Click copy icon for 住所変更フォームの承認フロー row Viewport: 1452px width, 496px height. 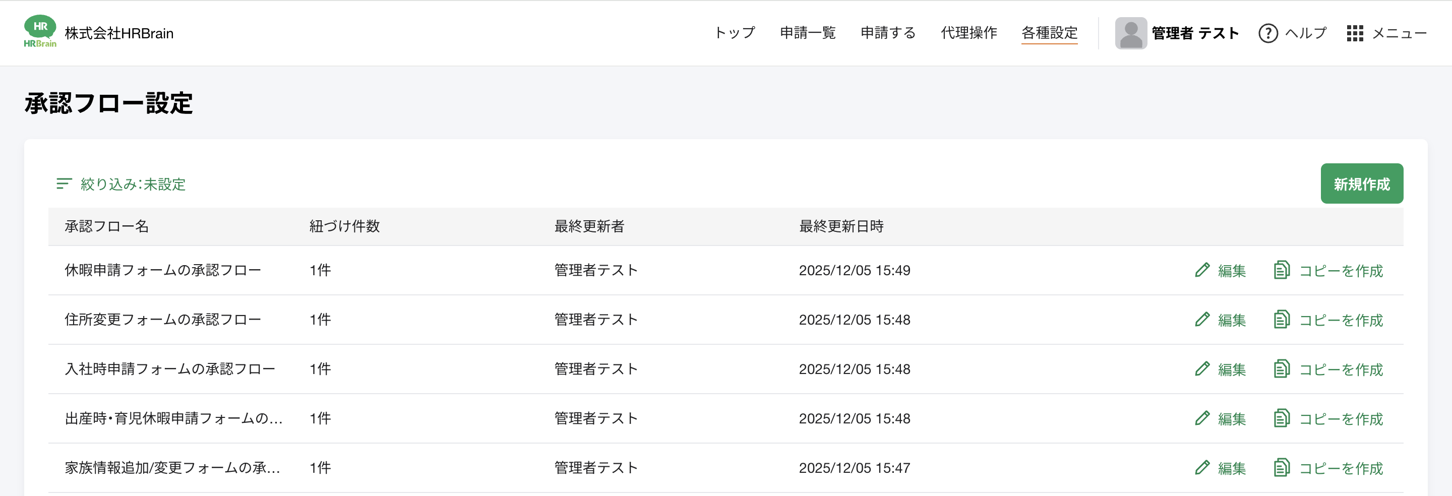(x=1281, y=320)
